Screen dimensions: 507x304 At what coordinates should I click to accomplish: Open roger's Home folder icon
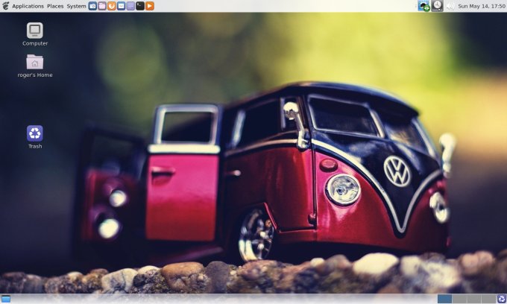35,62
